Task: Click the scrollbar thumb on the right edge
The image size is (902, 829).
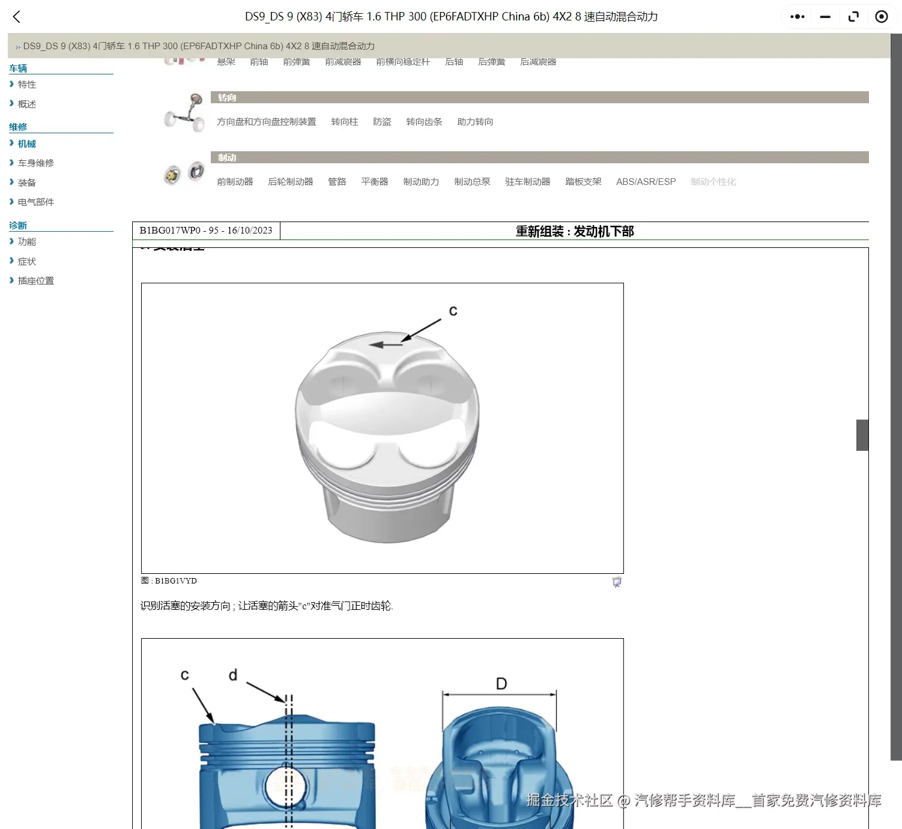Action: (862, 435)
